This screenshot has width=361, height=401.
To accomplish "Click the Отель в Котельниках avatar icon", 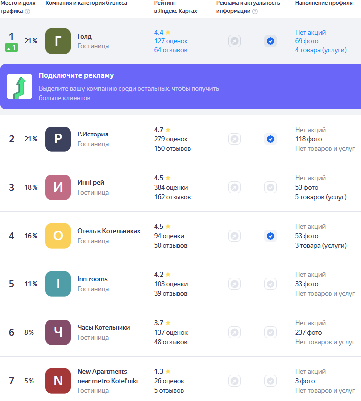I will tap(58, 236).
